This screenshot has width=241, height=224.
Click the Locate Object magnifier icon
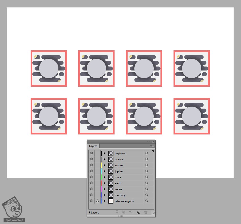(116, 212)
